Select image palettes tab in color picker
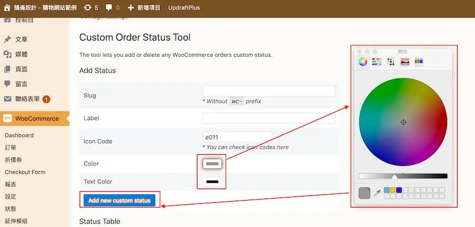This screenshot has height=227, width=475. [405, 62]
